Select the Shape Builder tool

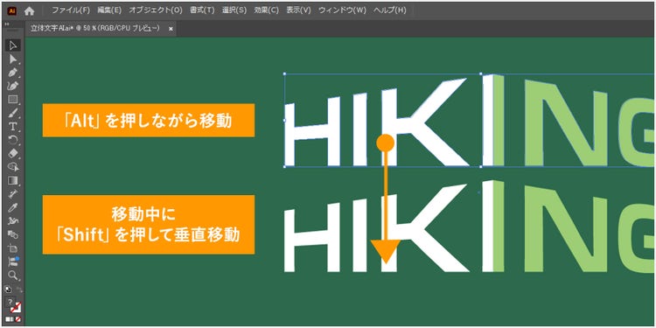[13, 166]
